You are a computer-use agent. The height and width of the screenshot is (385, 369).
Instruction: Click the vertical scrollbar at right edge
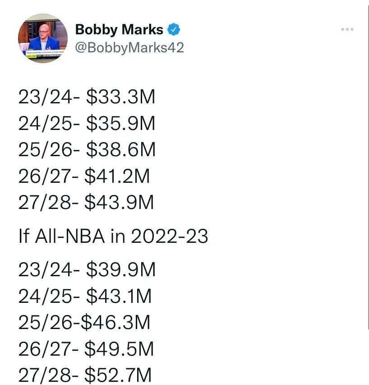pos(368,167)
